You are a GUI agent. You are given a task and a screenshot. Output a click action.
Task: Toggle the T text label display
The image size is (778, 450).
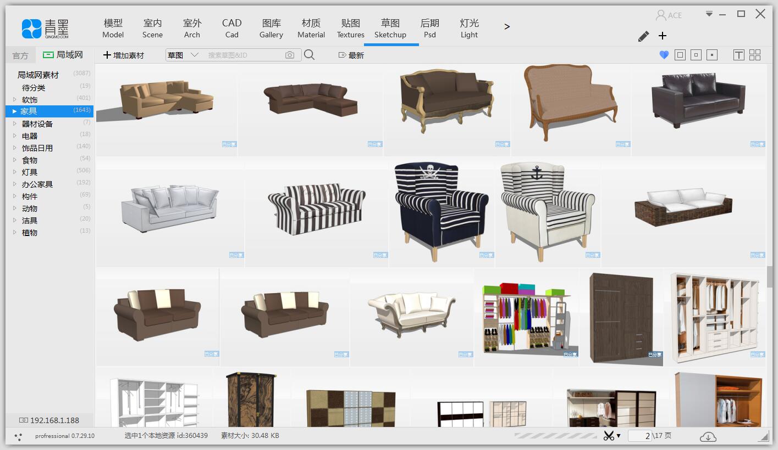738,55
